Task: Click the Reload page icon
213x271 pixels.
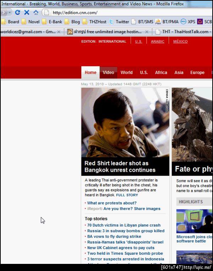Action: [x=17, y=12]
